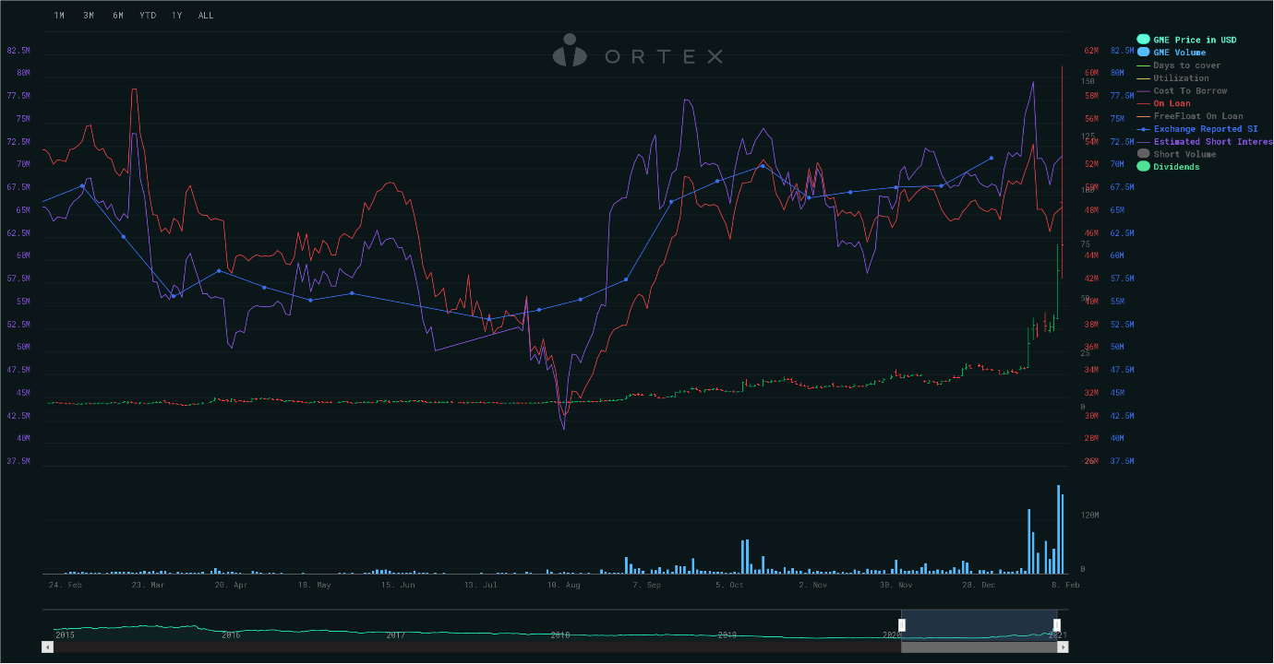Click the grey Short Volume legend marker
This screenshot has height=664, width=1274.
point(1143,154)
